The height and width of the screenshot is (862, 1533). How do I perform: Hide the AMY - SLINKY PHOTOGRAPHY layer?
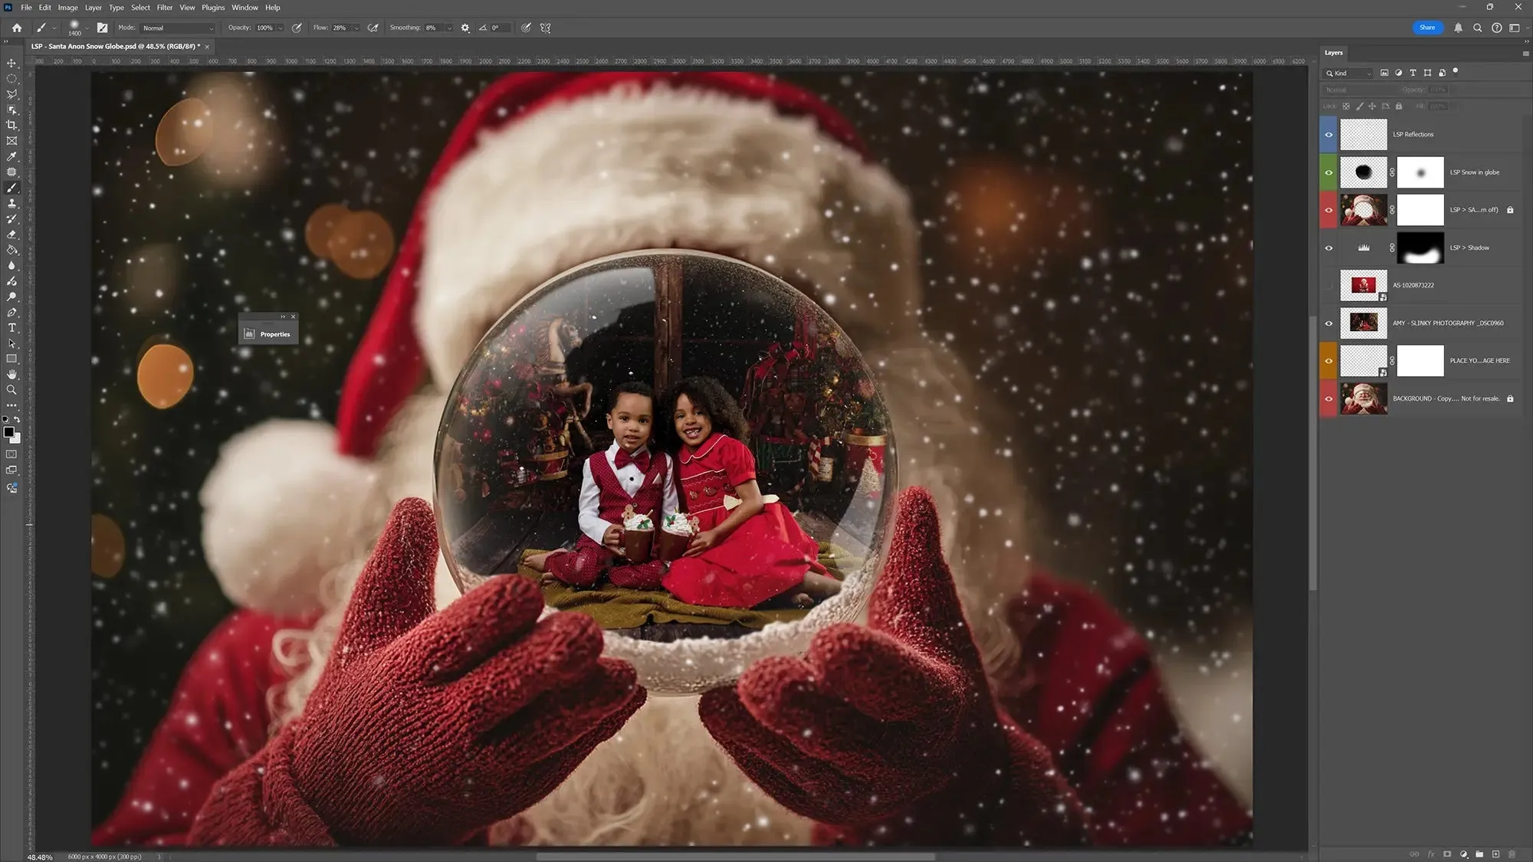(x=1329, y=323)
